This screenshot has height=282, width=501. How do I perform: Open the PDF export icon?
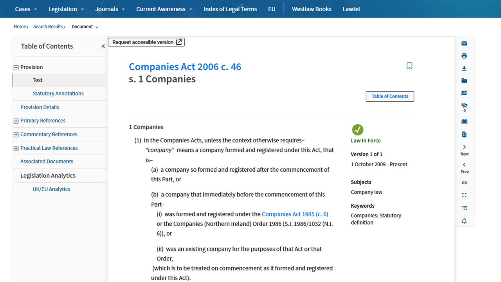464,135
